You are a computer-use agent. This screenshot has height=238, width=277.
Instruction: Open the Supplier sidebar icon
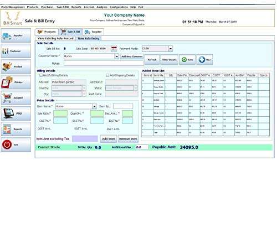click(x=16, y=35)
